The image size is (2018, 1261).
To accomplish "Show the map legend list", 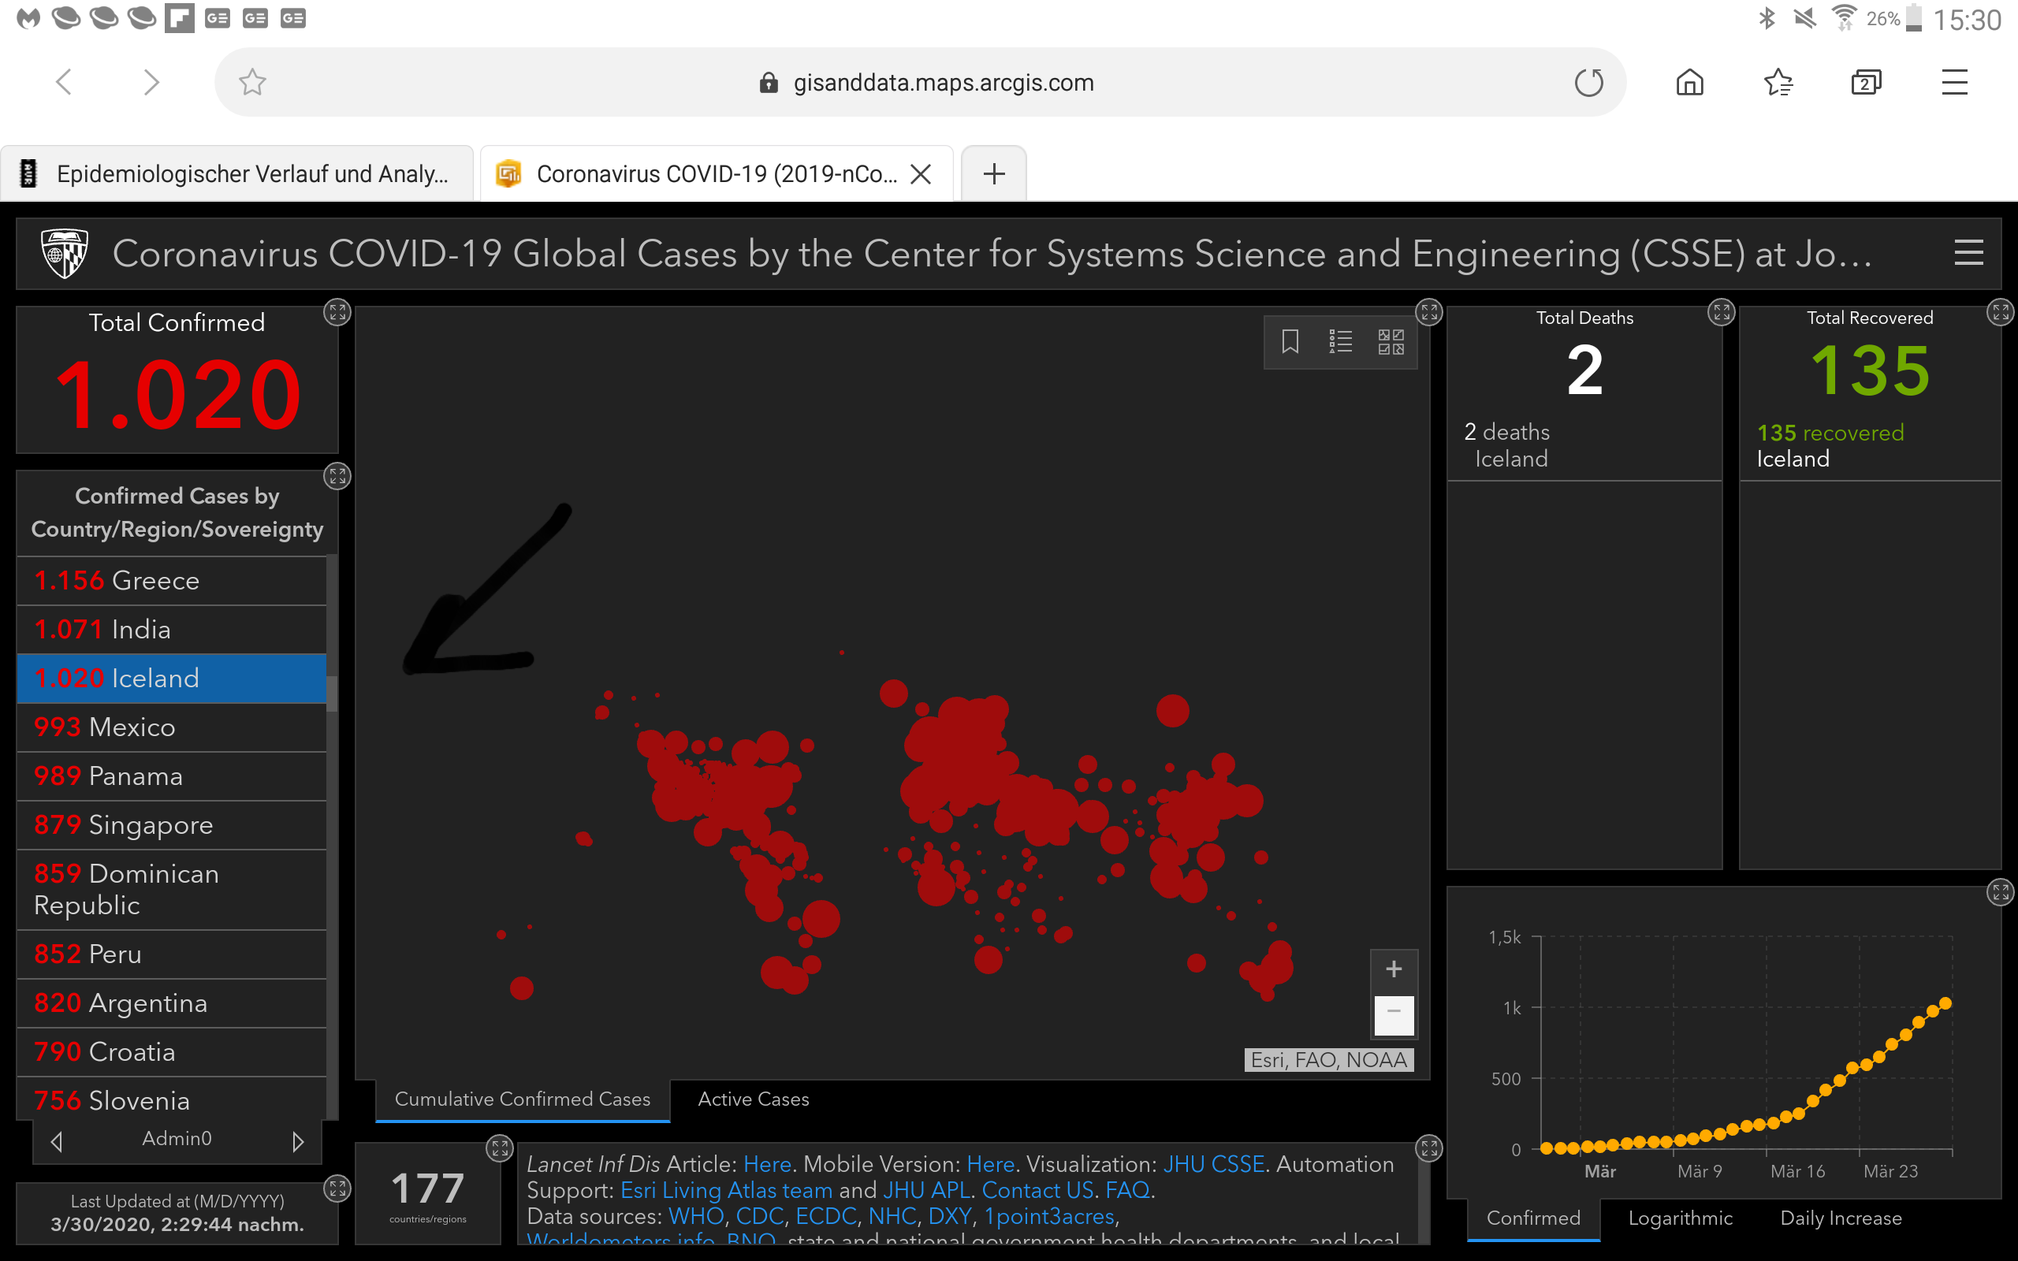I will [x=1340, y=341].
